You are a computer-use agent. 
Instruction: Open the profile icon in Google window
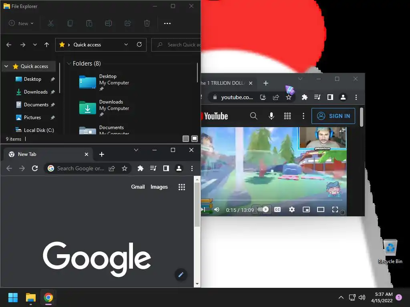(x=179, y=168)
